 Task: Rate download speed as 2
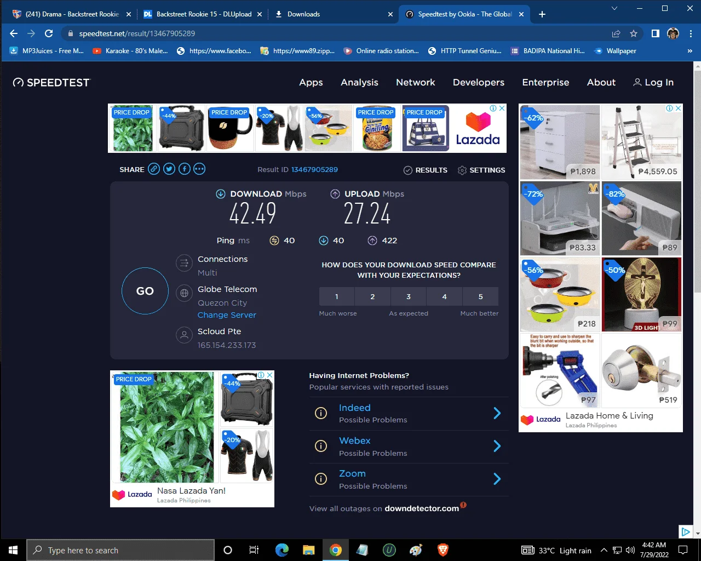372,296
